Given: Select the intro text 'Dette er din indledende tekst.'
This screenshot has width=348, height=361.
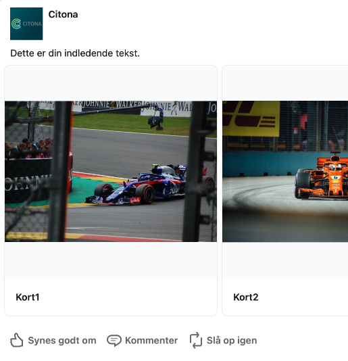Looking at the screenshot, I should tap(75, 53).
